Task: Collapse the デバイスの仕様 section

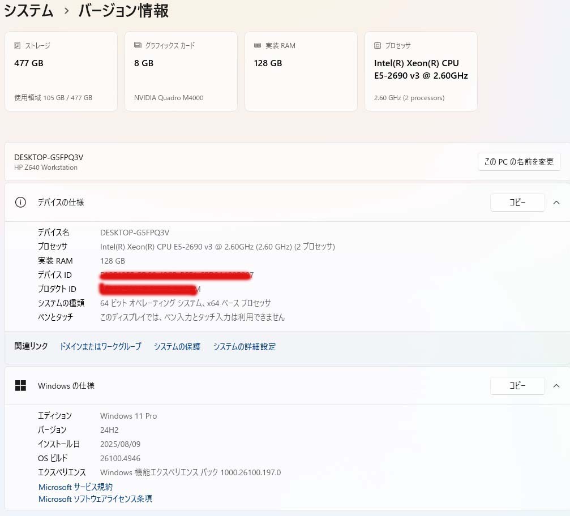Action: (556, 202)
